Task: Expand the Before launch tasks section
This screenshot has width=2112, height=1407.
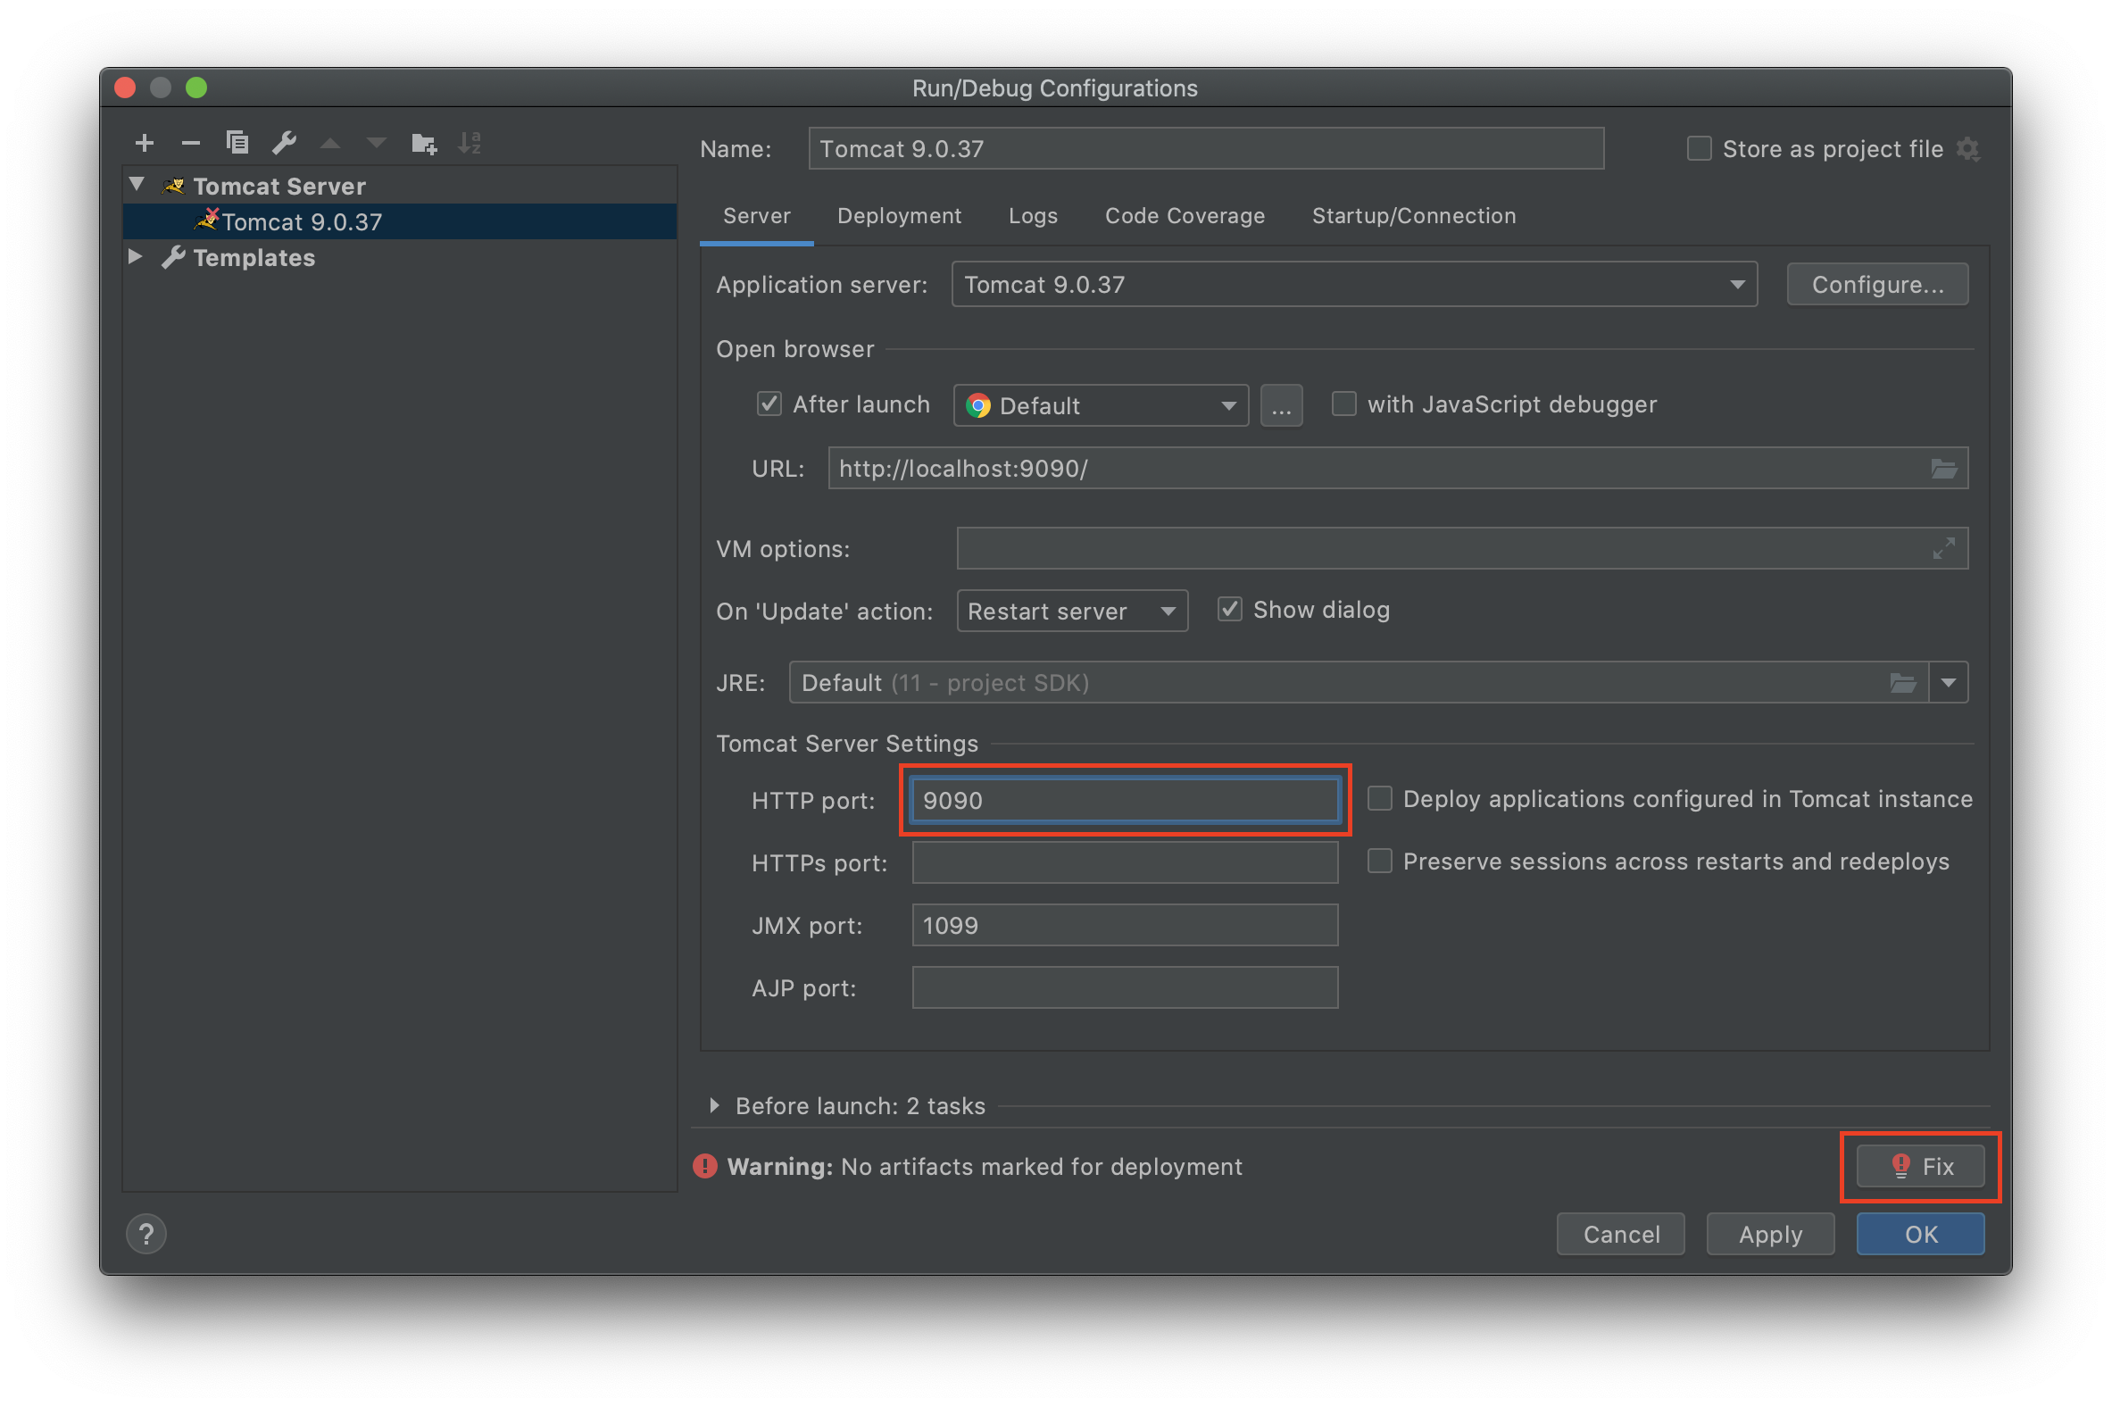Action: coord(715,1105)
